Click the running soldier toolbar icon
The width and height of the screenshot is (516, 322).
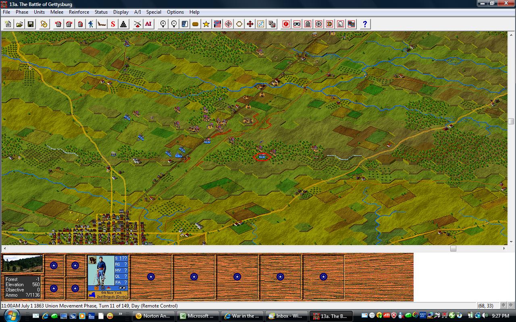coord(91,24)
